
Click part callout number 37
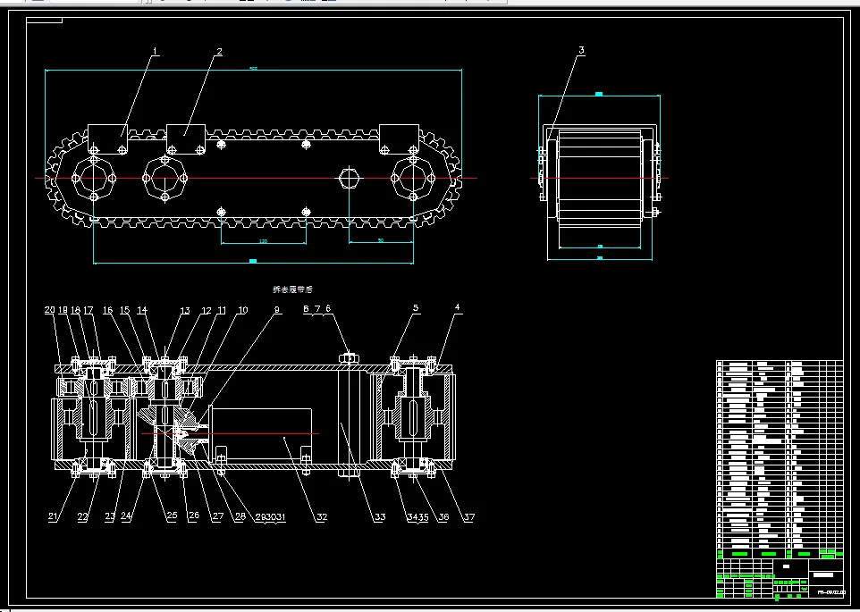tap(469, 516)
